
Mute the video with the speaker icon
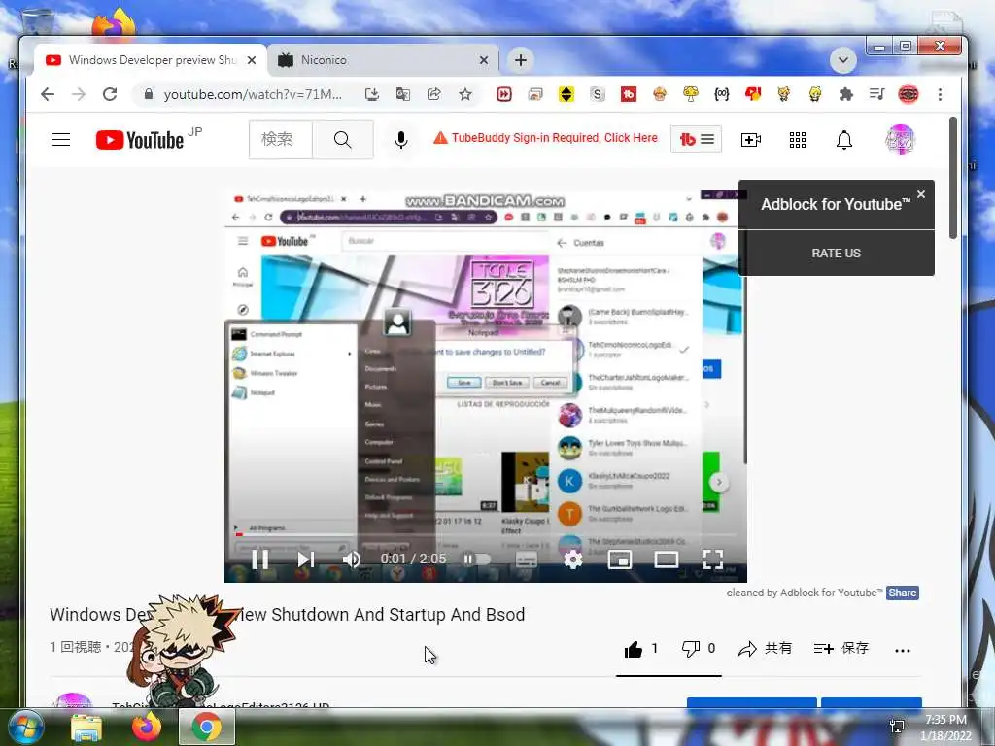(x=351, y=559)
